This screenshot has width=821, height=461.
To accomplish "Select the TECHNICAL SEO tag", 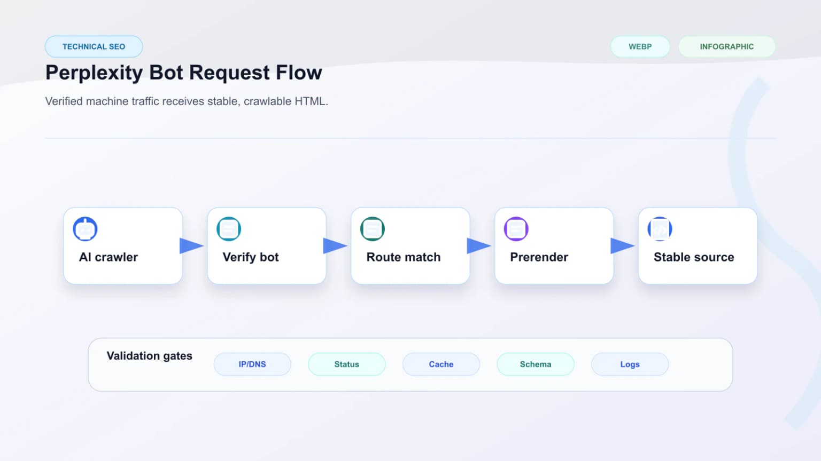I will point(94,46).
